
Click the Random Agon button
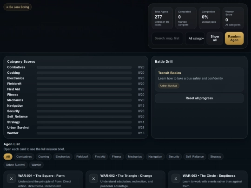(234, 39)
